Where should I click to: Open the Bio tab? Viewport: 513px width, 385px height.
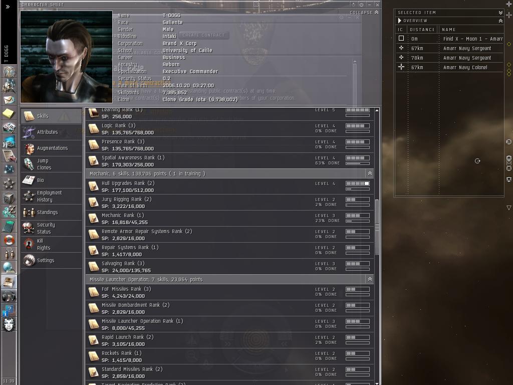point(52,180)
